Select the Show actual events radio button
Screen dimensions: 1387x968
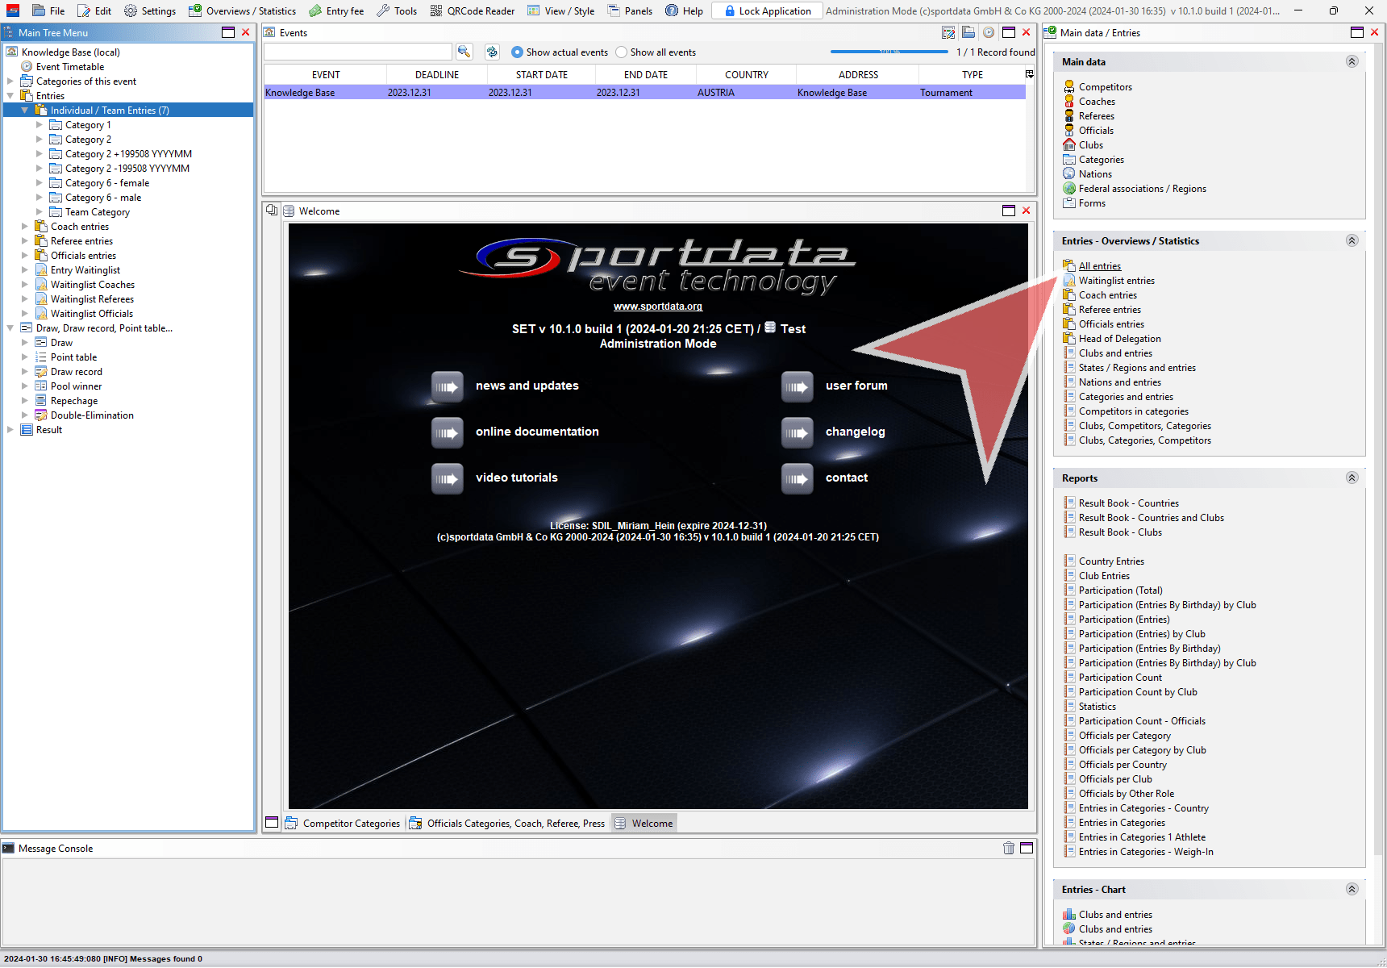point(517,52)
